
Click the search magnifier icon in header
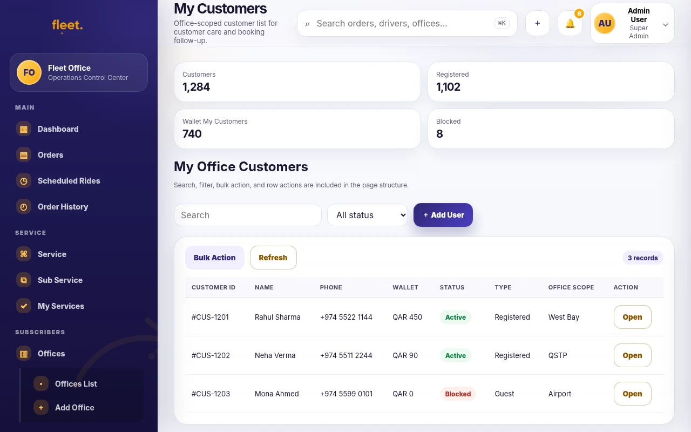point(308,24)
